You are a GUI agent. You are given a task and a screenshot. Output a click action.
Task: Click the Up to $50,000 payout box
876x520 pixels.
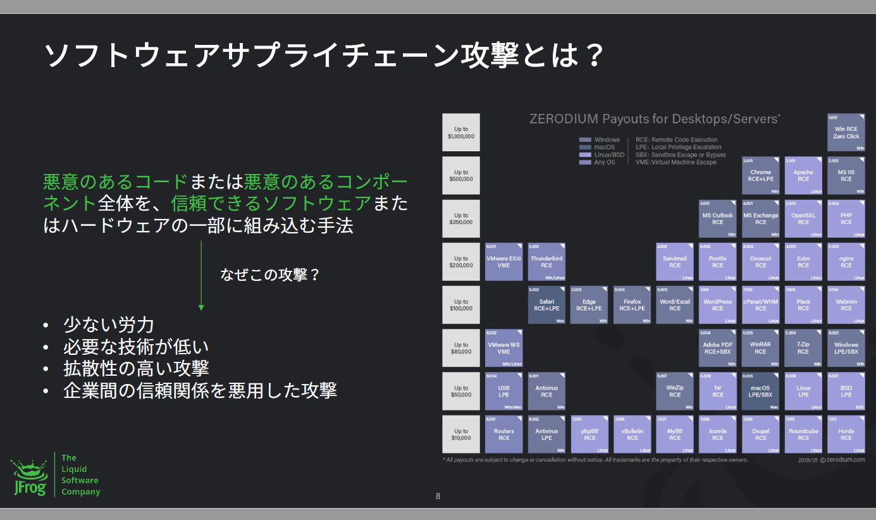(461, 391)
